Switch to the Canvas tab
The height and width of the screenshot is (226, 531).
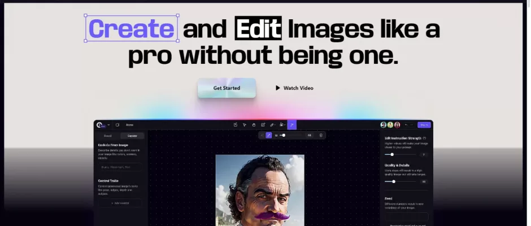click(x=132, y=136)
